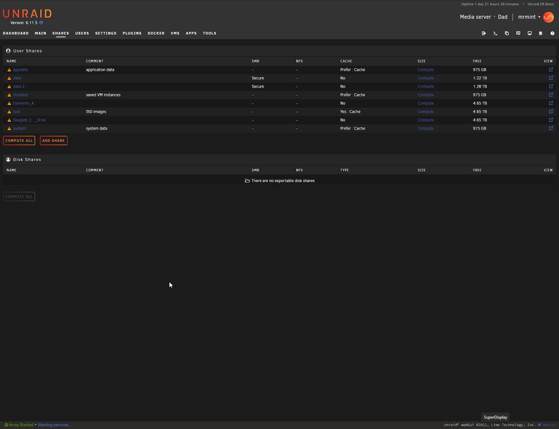Click the warning triangle of the 'data' share
This screenshot has width=559, height=429.
pyautogui.click(x=10, y=78)
